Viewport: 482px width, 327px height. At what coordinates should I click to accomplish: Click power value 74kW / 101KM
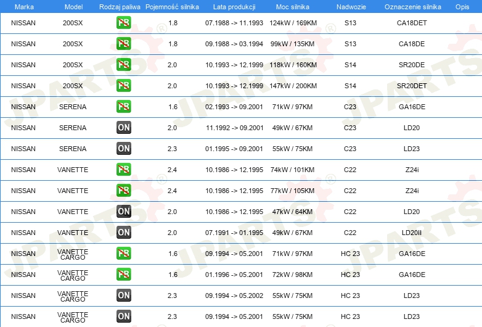pos(292,170)
